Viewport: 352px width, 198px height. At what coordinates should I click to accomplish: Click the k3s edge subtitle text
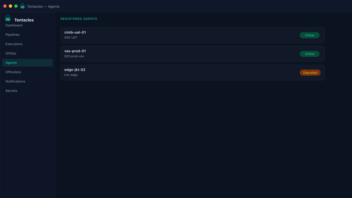tap(71, 75)
